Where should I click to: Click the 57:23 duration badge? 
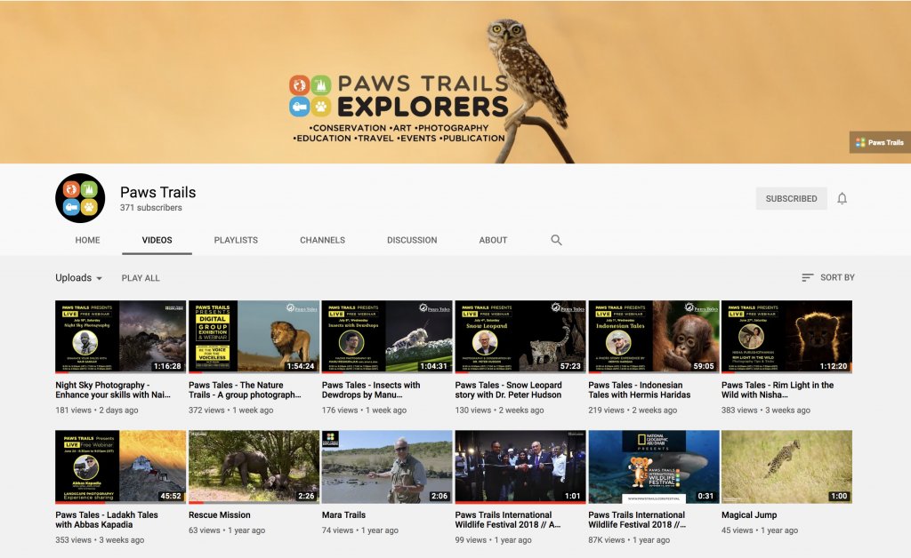(570, 366)
